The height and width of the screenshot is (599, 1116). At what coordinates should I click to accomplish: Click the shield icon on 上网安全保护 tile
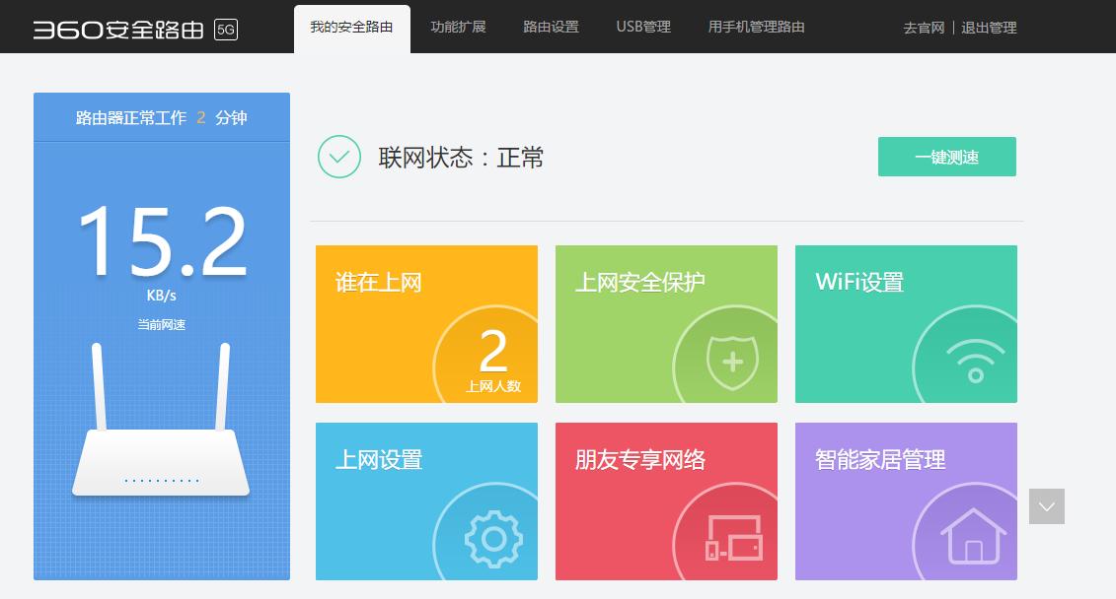(732, 360)
